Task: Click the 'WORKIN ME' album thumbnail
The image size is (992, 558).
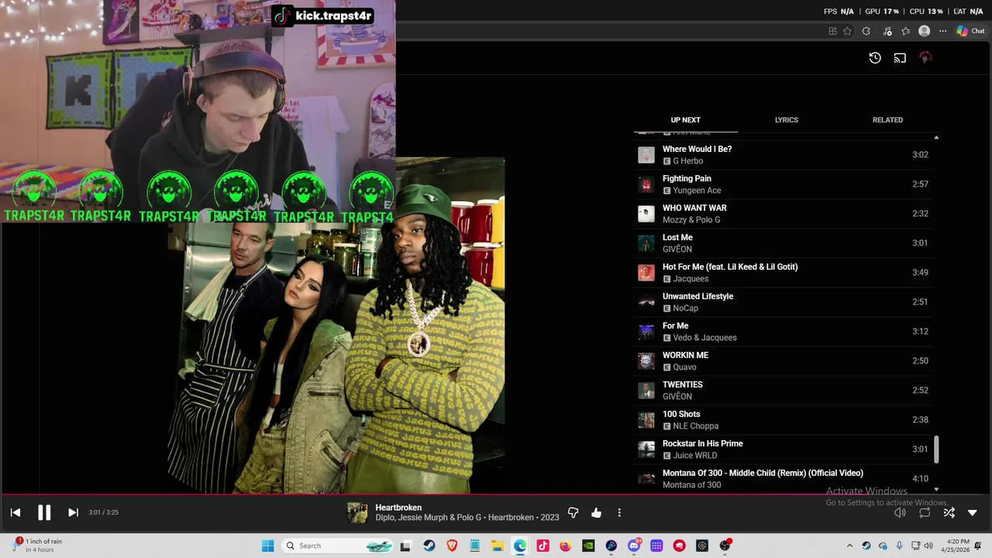Action: [646, 361]
